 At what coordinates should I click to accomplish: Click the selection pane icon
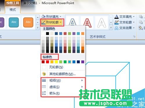(x=141, y=28)
